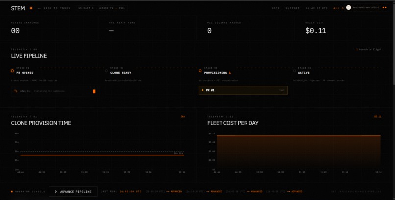This screenshot has width=395, height=200.
Task: Click the stem-ci listening for webhooks row
Action: pos(55,91)
